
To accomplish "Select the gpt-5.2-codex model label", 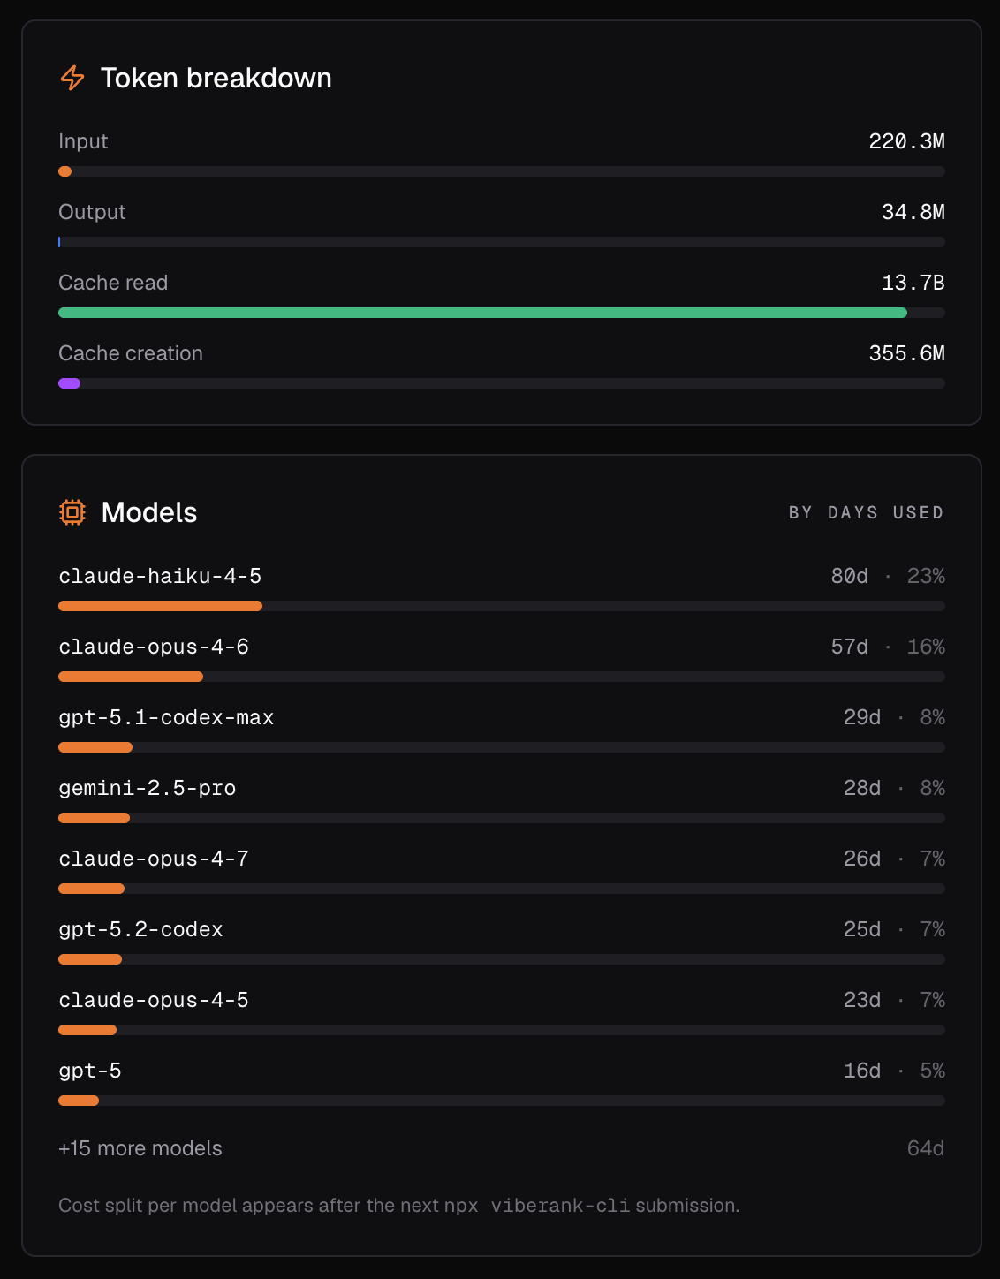I will [140, 929].
